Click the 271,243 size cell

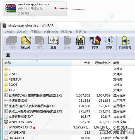click(85, 111)
